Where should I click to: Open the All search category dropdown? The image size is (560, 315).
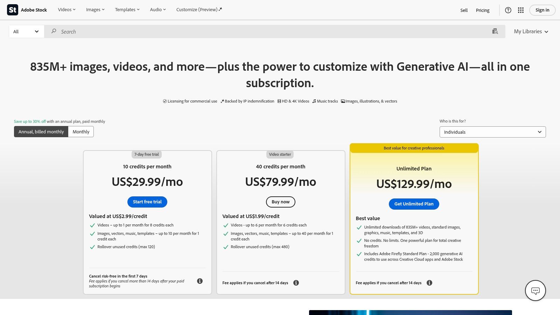click(x=26, y=31)
